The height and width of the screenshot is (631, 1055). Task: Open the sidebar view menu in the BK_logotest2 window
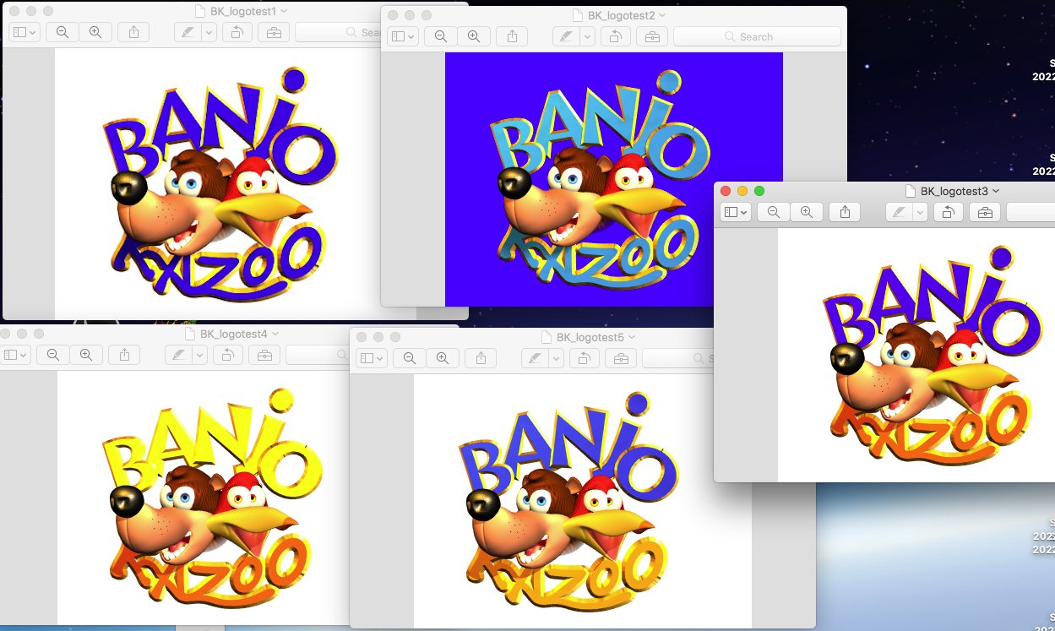(x=402, y=36)
